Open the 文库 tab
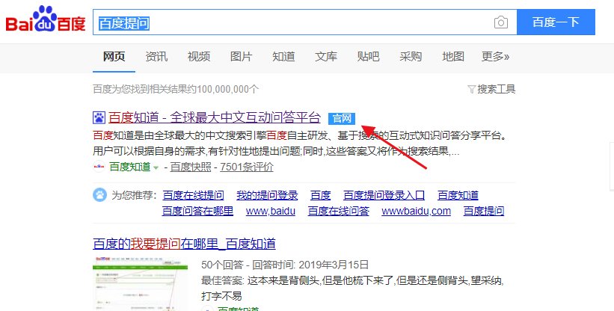This screenshot has height=311, width=614. [326, 57]
